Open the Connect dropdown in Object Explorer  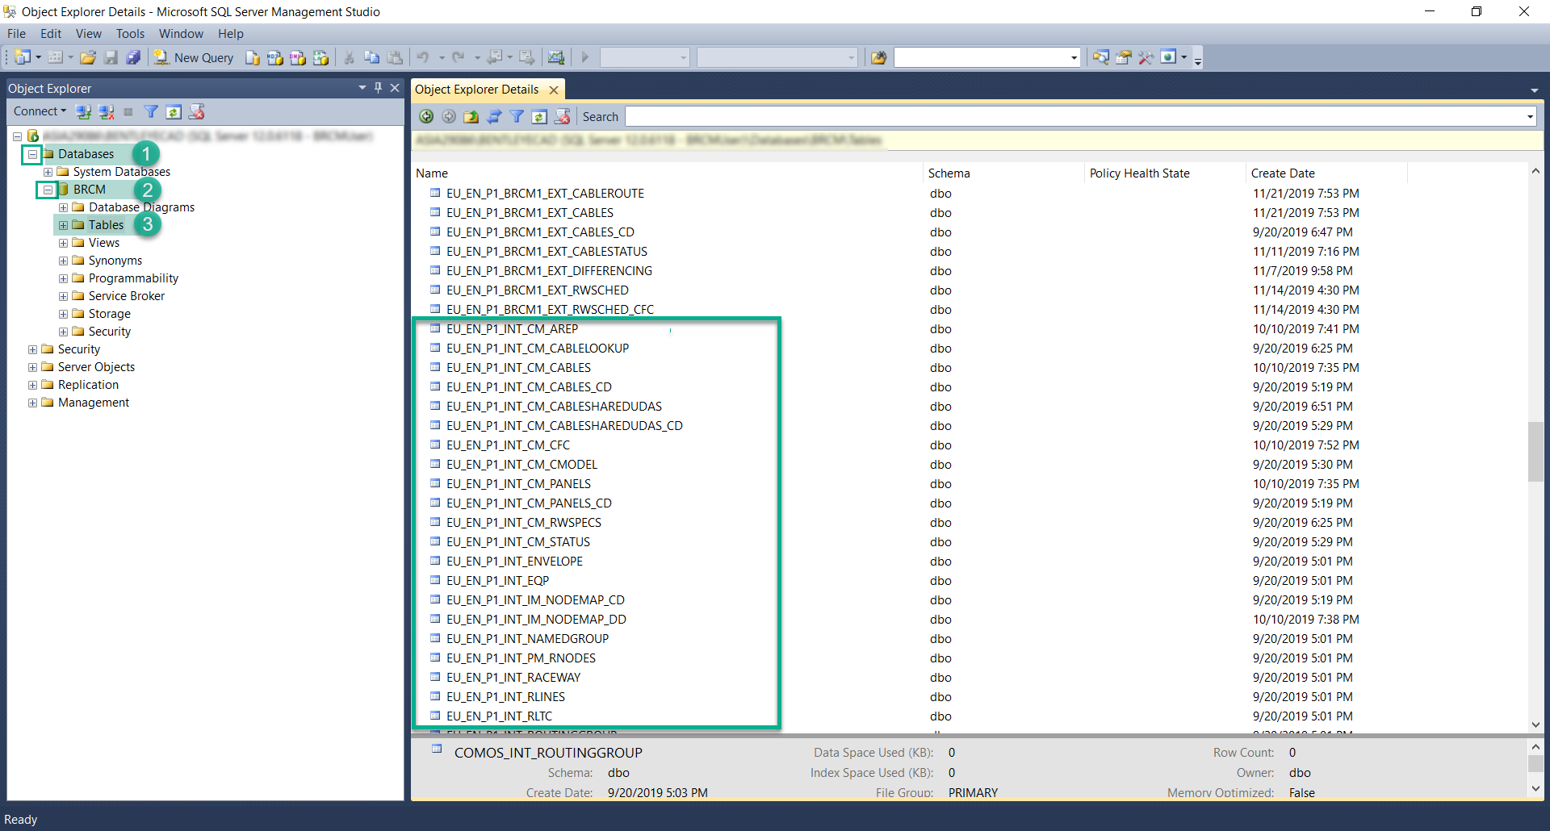pos(40,111)
